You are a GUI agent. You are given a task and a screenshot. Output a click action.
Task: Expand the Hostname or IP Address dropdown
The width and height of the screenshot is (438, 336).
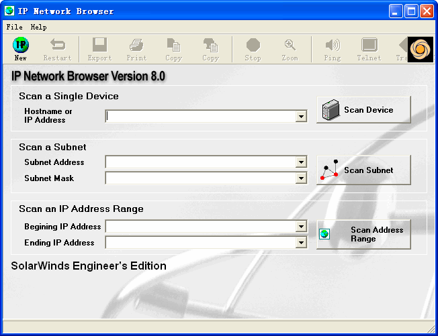click(301, 117)
